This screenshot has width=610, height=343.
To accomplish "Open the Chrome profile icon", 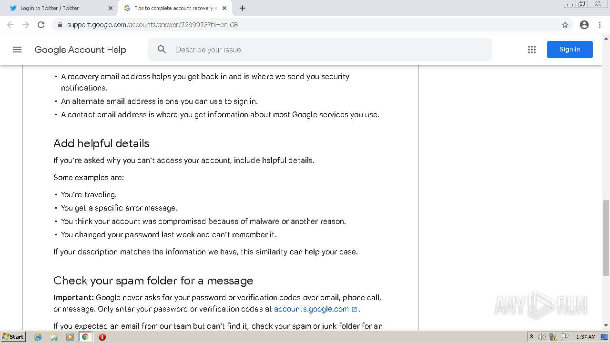I will (x=584, y=25).
